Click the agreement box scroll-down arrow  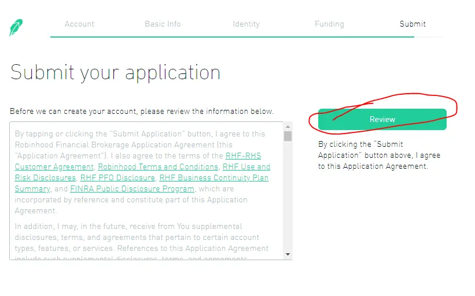click(288, 254)
